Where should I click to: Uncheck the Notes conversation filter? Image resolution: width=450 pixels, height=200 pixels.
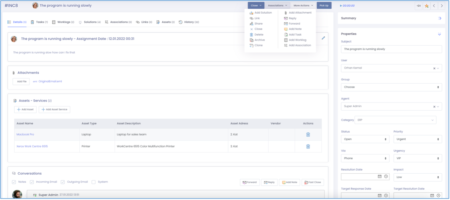pyautogui.click(x=14, y=182)
